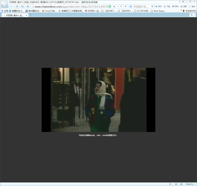Click the video player frame
Viewport: 197px width, 186px height.
98,100
